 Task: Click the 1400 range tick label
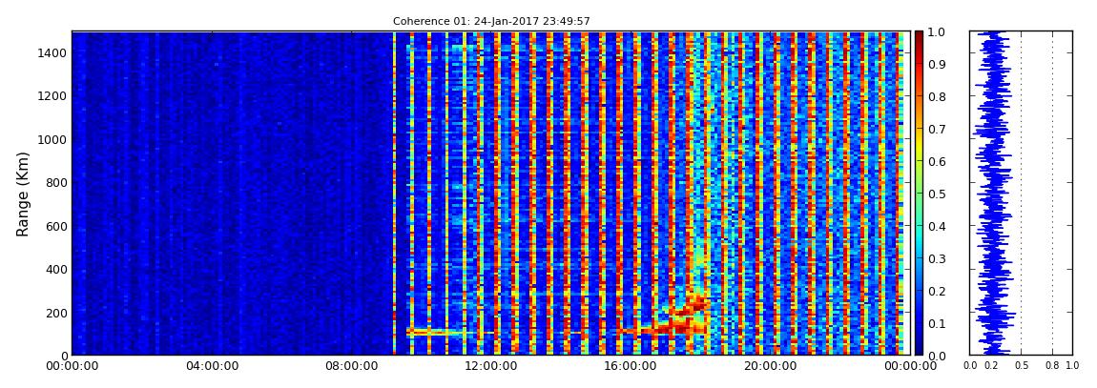(x=52, y=53)
